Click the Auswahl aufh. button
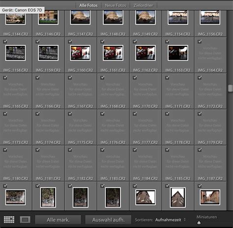 pyautogui.click(x=108, y=220)
